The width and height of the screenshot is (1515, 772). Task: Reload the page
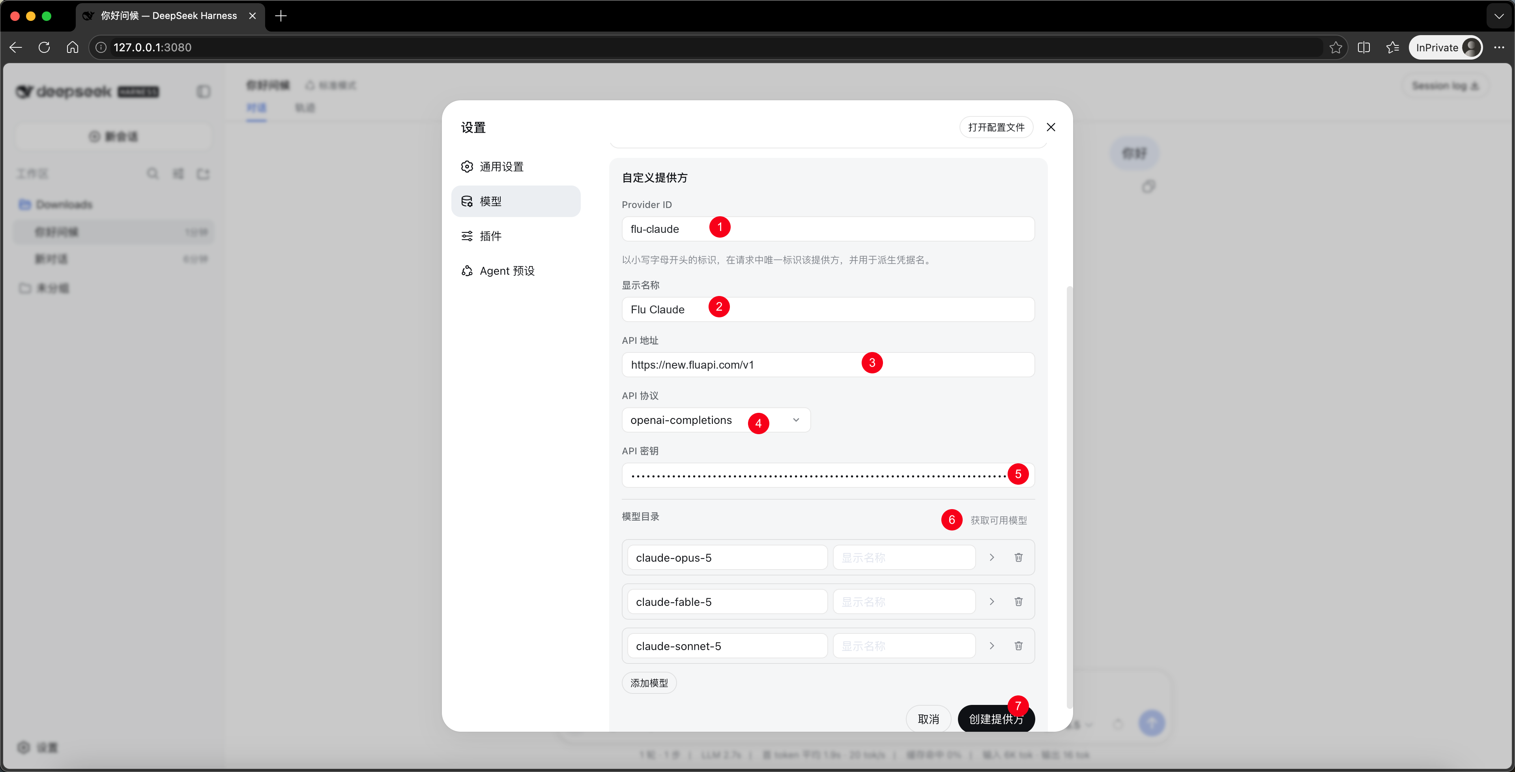point(44,47)
